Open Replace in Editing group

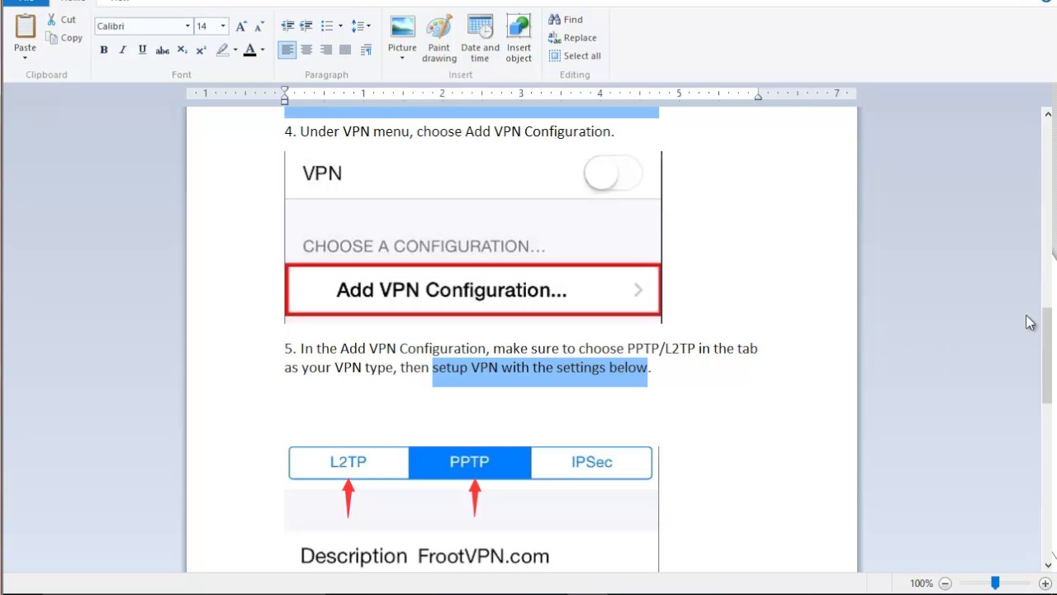pyautogui.click(x=572, y=37)
